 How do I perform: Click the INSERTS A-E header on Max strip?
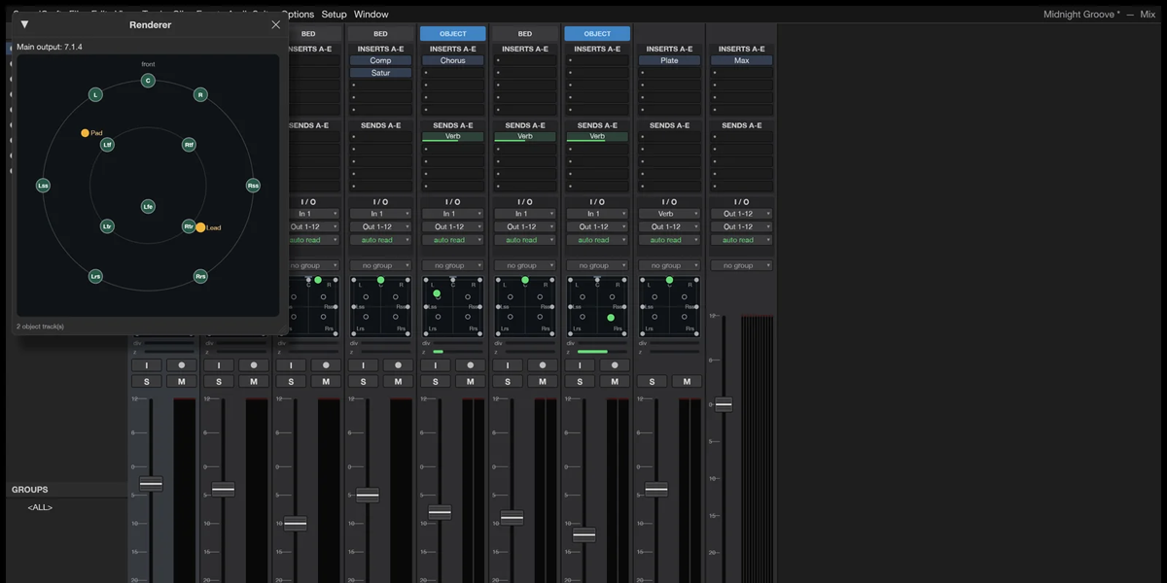[741, 49]
